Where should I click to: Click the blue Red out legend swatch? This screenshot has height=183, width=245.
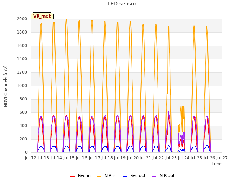coord(124,176)
